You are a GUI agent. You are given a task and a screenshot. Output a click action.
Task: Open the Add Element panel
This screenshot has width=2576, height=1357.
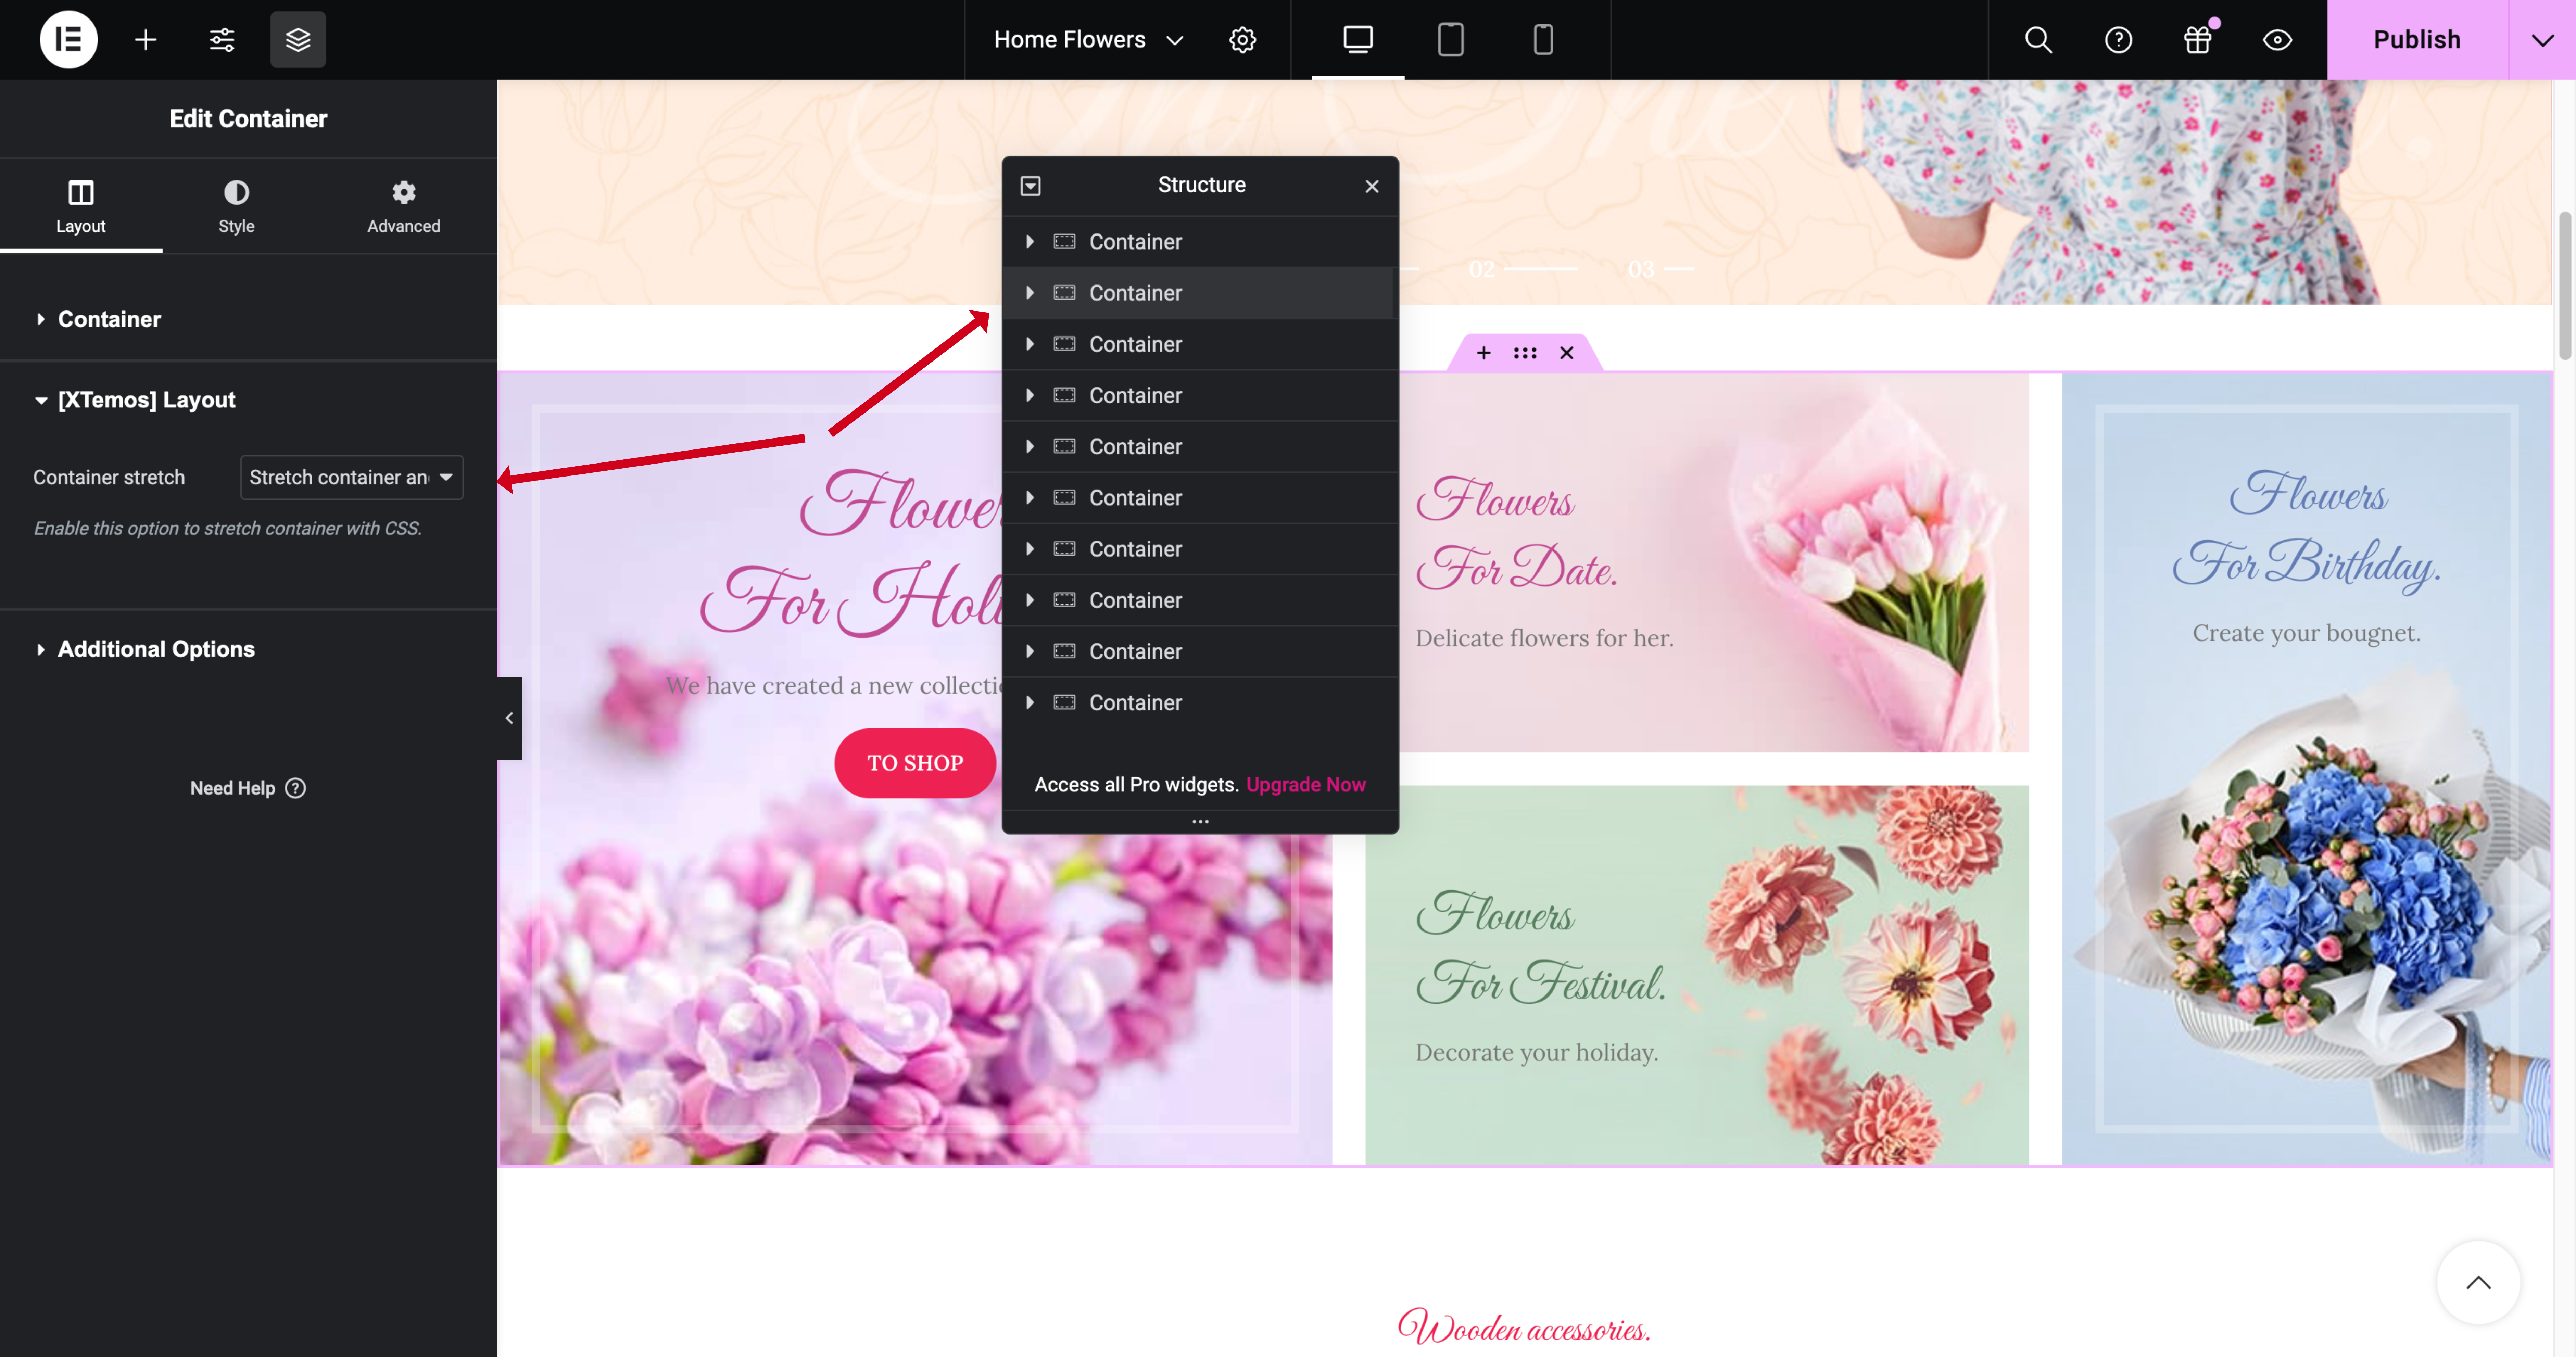pyautogui.click(x=146, y=40)
